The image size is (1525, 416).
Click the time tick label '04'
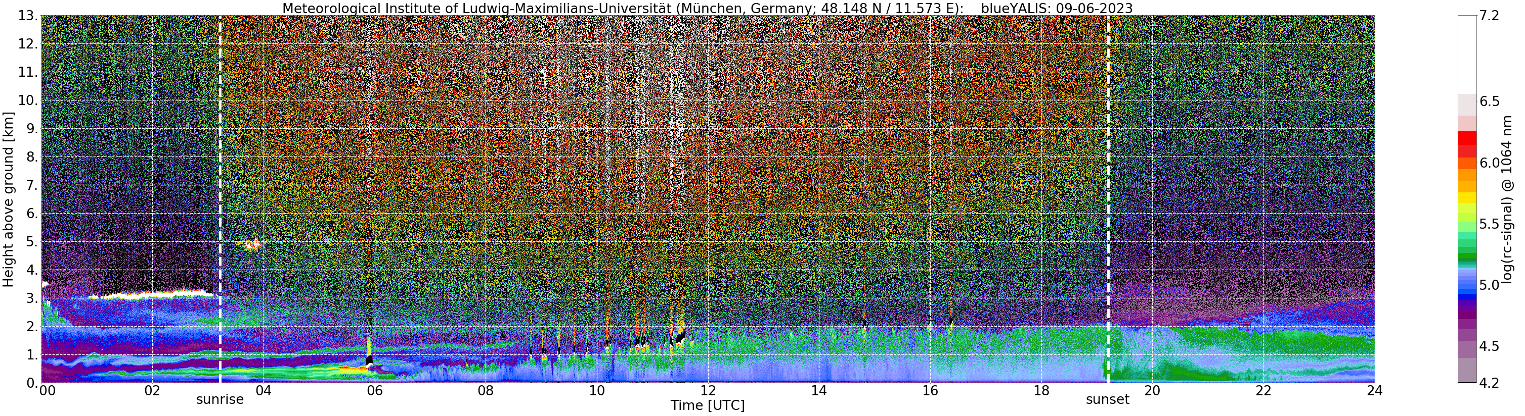click(264, 391)
